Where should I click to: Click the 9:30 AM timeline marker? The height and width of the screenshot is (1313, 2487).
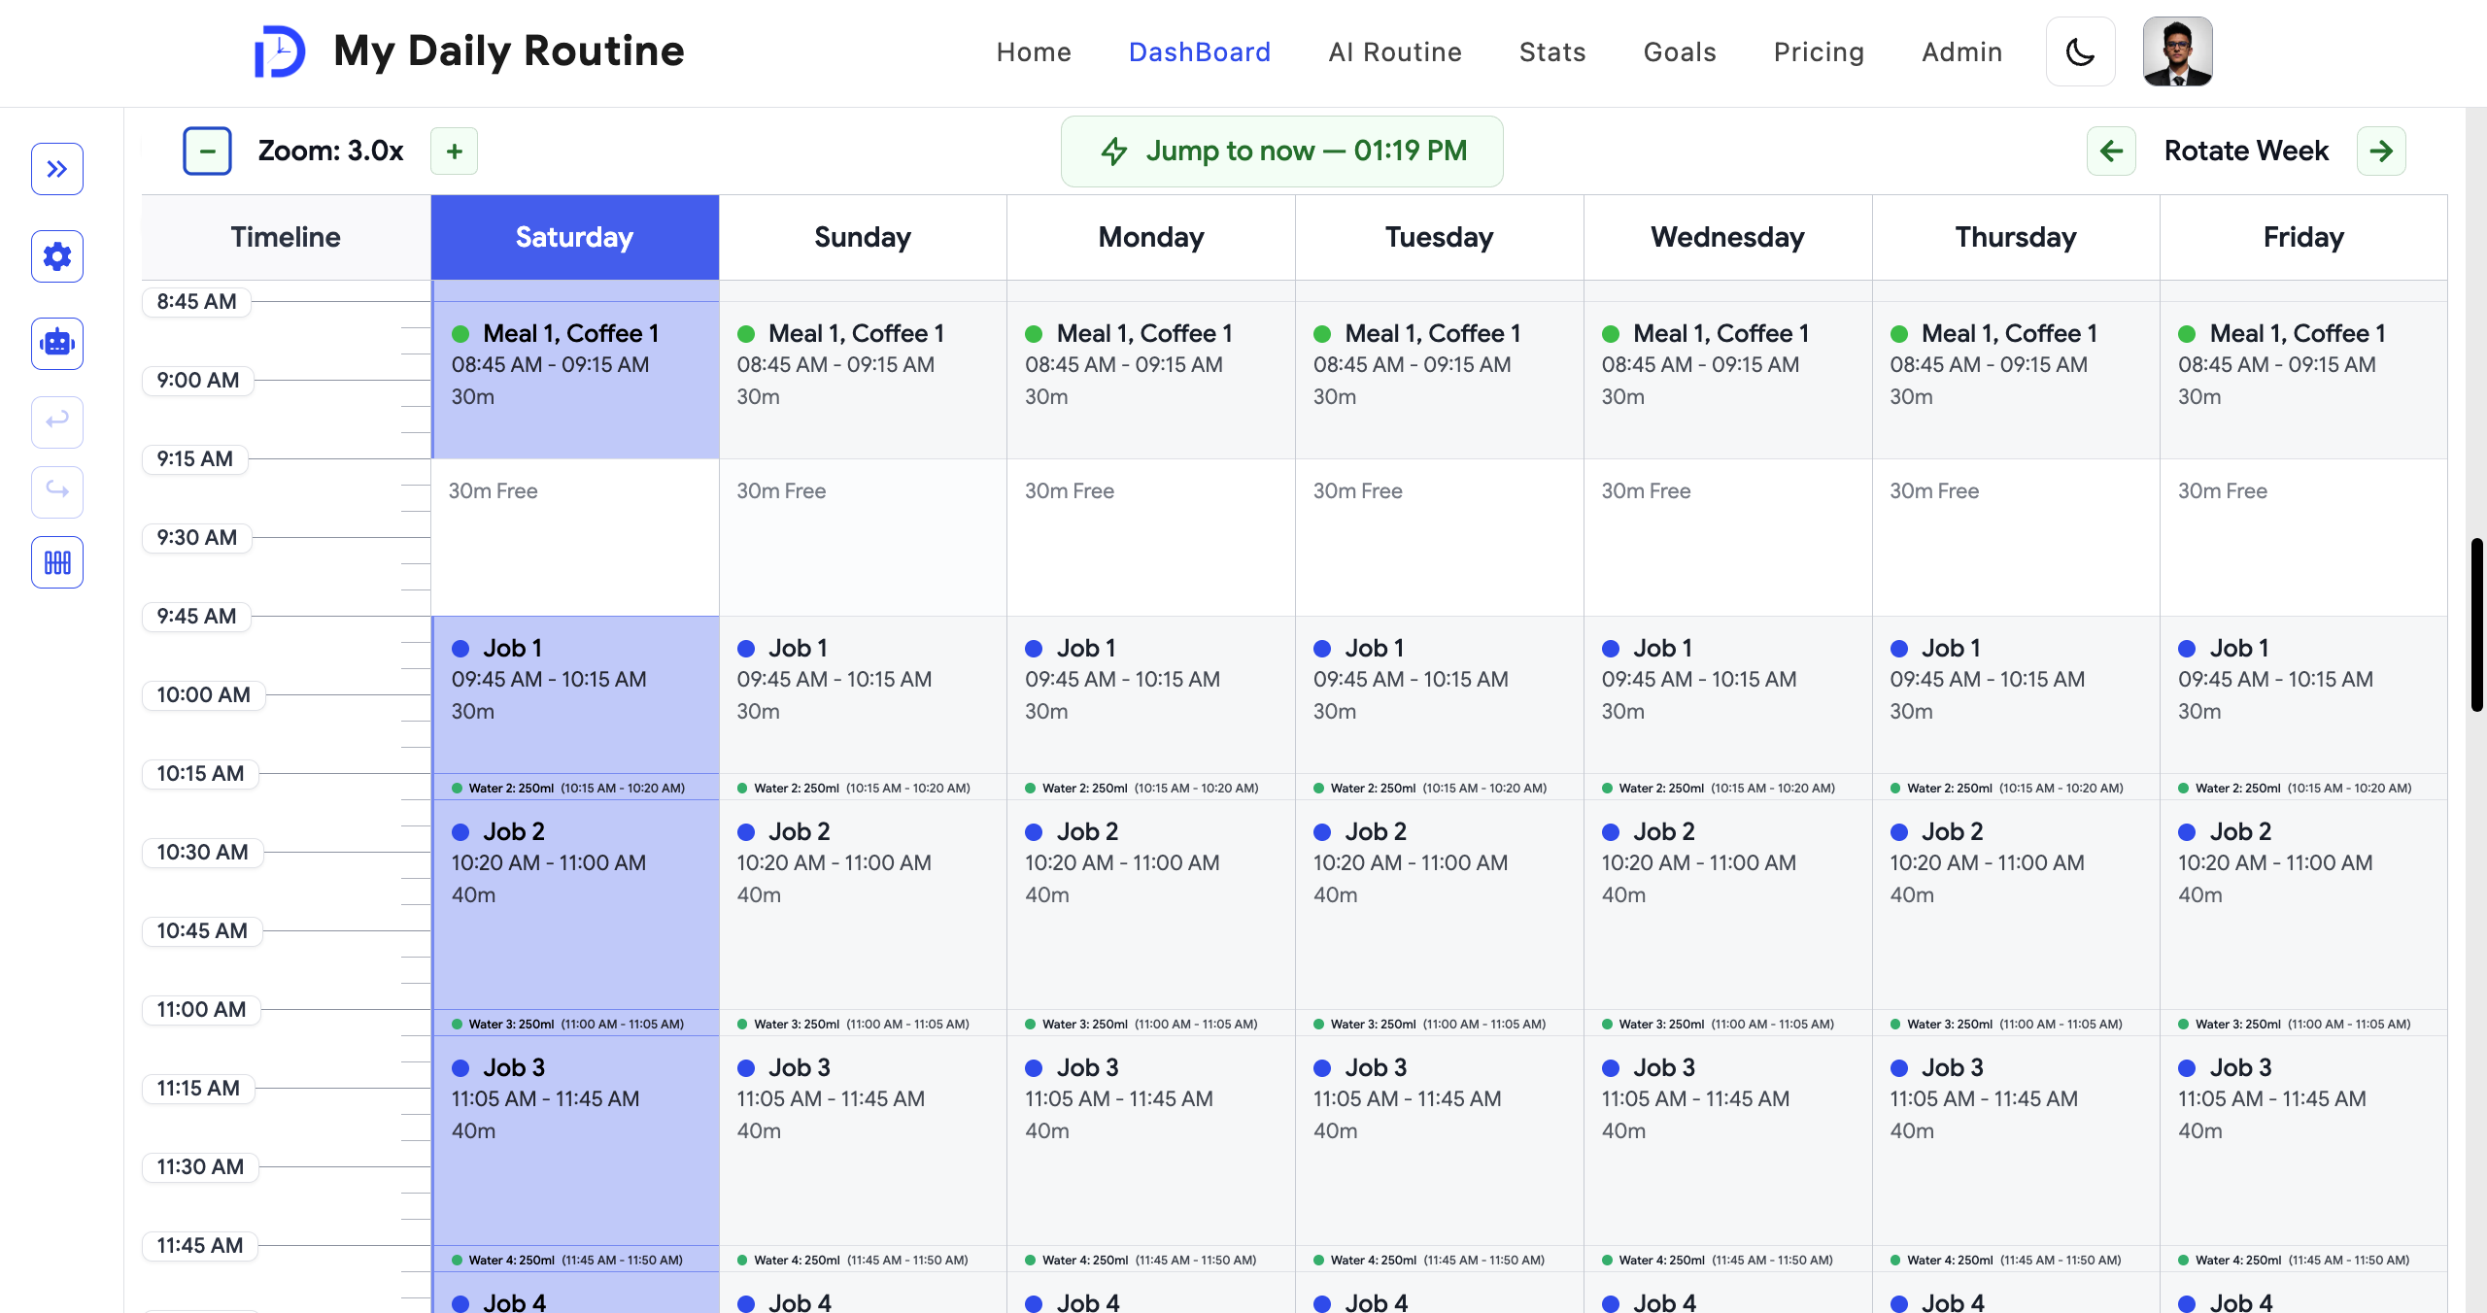(x=197, y=538)
